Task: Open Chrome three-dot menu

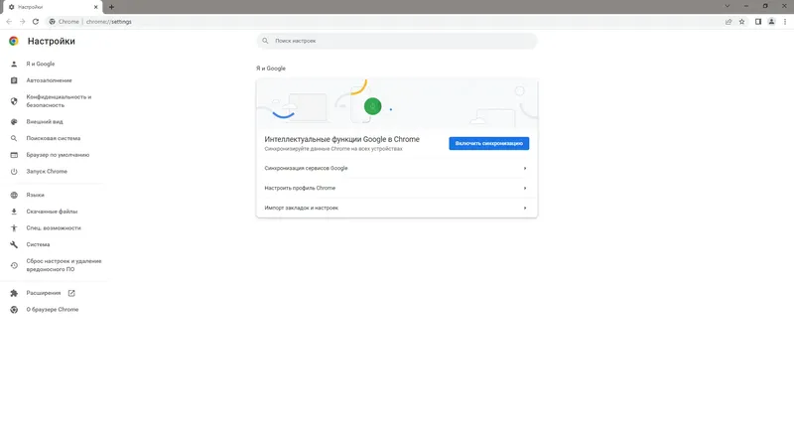Action: tap(785, 22)
